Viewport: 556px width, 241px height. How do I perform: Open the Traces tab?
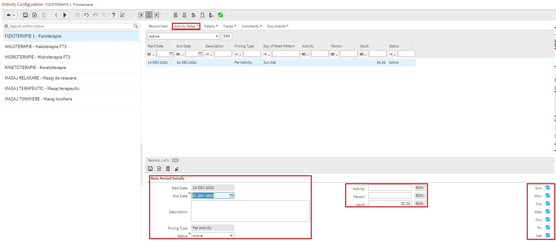tap(228, 26)
